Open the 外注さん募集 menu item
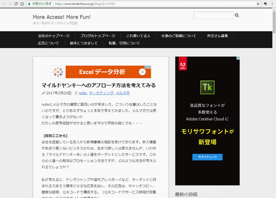Screen dimensions: 276x198 coord(217,36)
